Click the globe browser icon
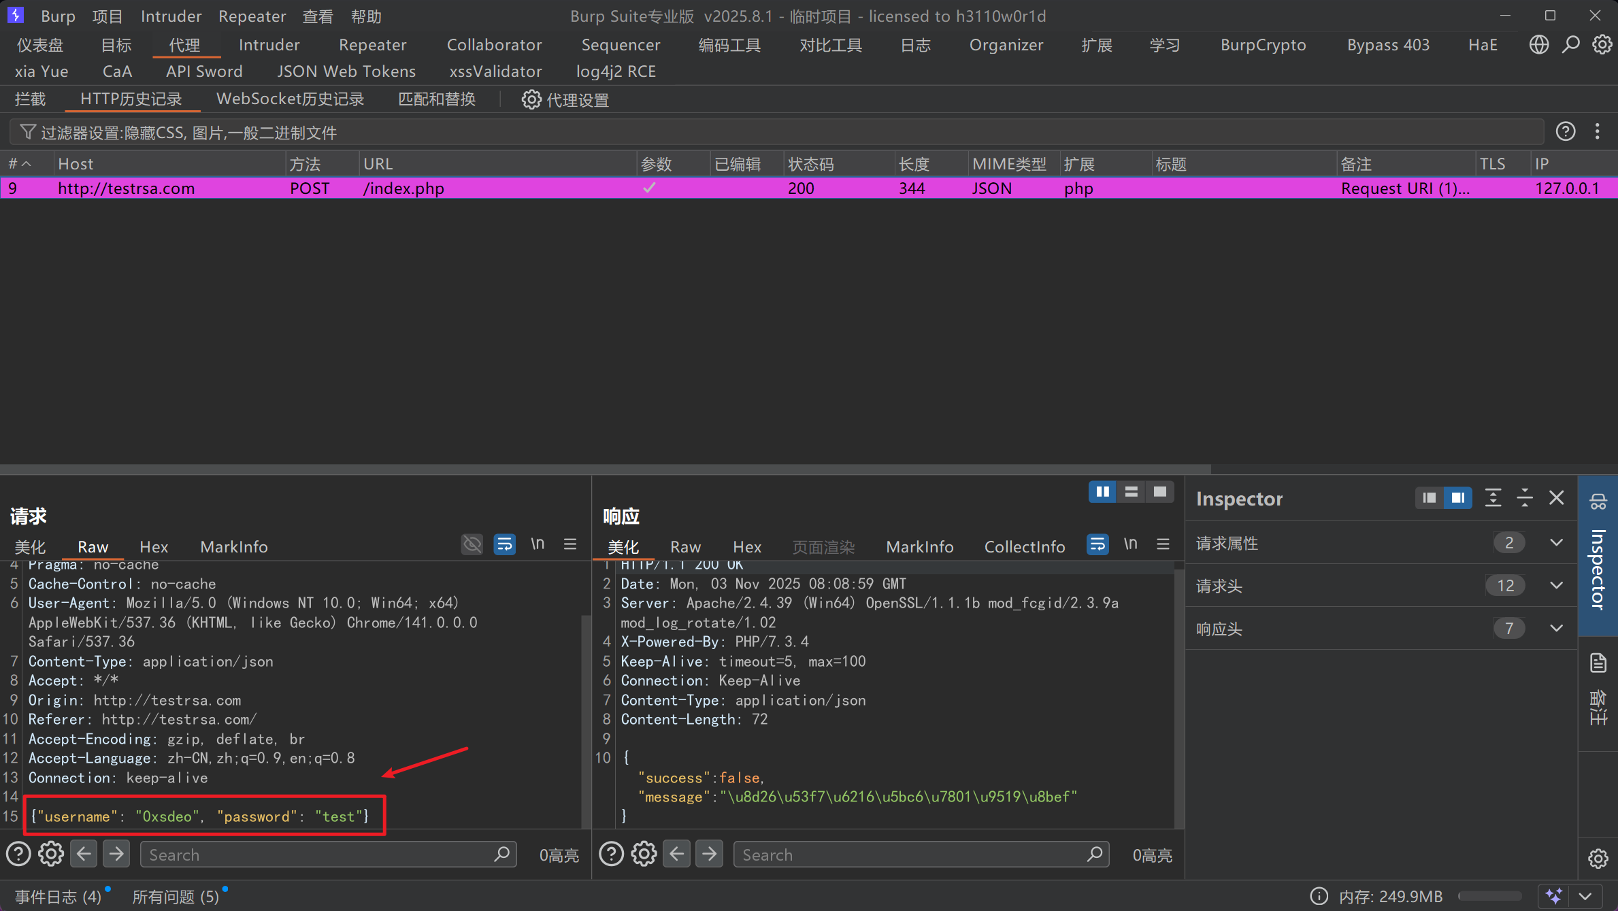This screenshot has height=911, width=1618. click(1538, 45)
